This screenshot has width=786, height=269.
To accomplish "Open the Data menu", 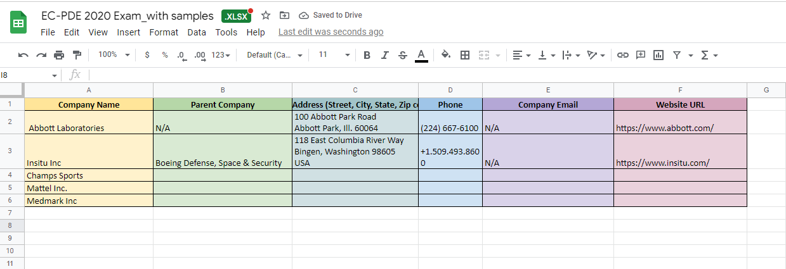I will (x=197, y=32).
